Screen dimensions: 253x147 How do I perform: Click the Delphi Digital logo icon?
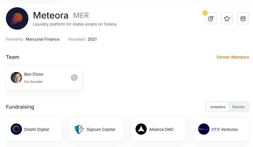click(x=16, y=129)
